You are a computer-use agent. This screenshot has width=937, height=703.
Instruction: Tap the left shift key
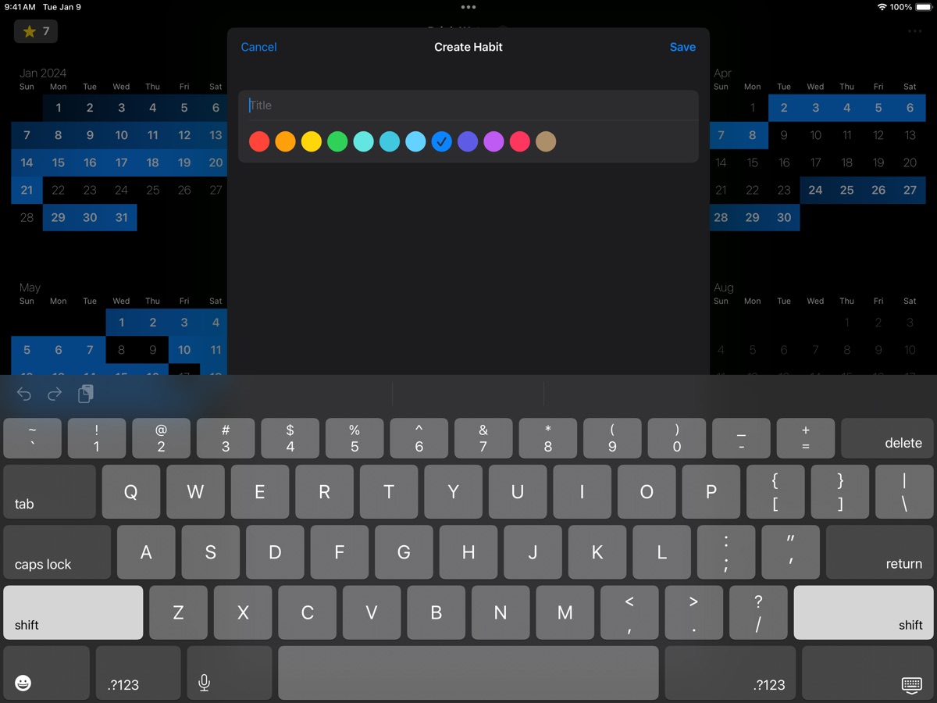pyautogui.click(x=73, y=612)
